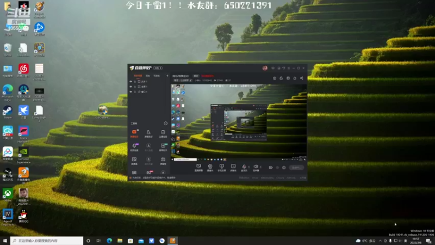Mute the microphone in bottom toolbar
Image resolution: width=435 pixels, height=245 pixels.
tap(244, 168)
